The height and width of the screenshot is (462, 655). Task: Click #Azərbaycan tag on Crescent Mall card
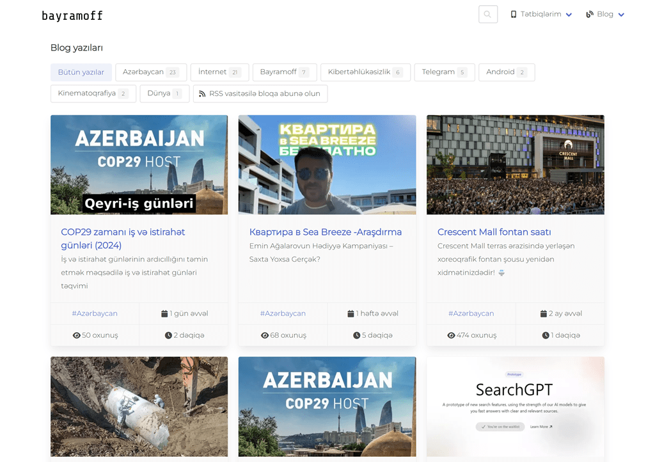point(471,314)
